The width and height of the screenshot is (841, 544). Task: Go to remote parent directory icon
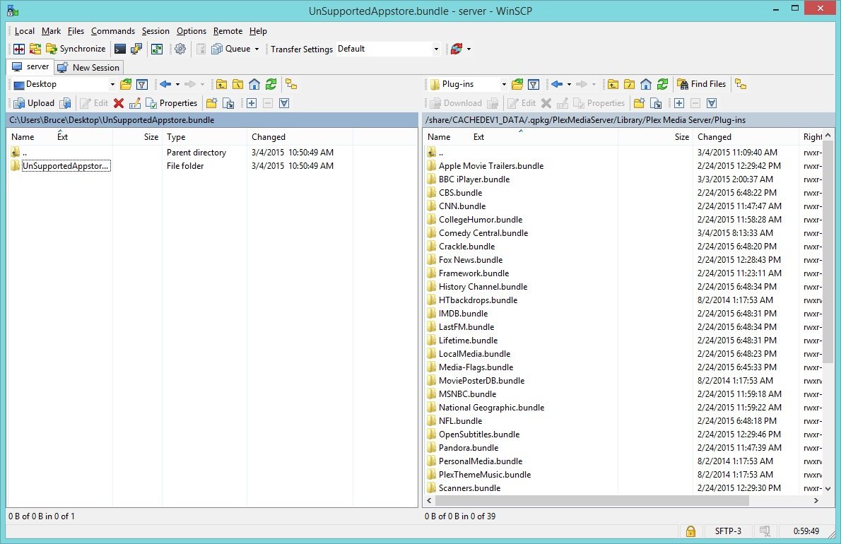[613, 84]
